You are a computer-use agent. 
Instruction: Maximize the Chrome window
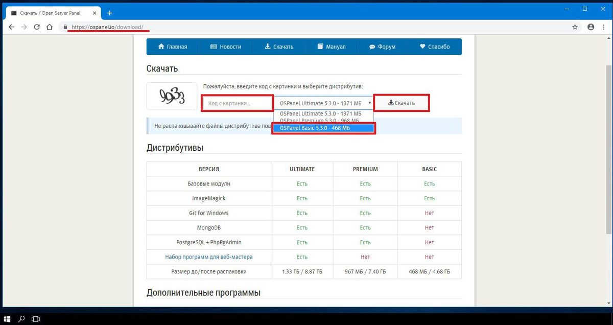[x=585, y=9]
